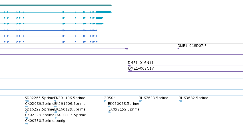243x125 pixels.
Task: Click the SD02265.5prime EST label
Action: click(39, 98)
